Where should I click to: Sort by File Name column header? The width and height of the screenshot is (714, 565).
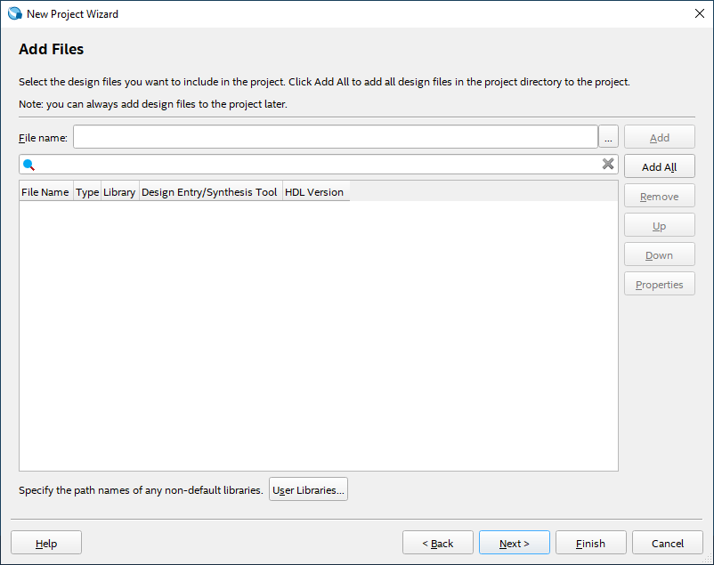click(45, 192)
